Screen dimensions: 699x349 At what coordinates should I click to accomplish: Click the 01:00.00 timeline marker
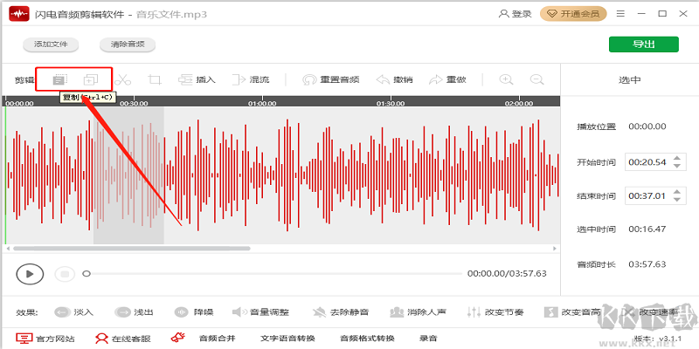click(x=262, y=103)
